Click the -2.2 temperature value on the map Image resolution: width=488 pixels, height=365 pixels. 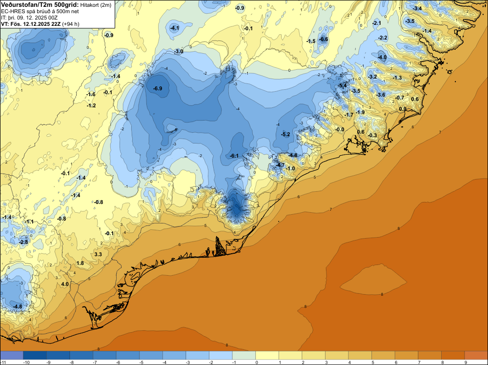click(383, 38)
